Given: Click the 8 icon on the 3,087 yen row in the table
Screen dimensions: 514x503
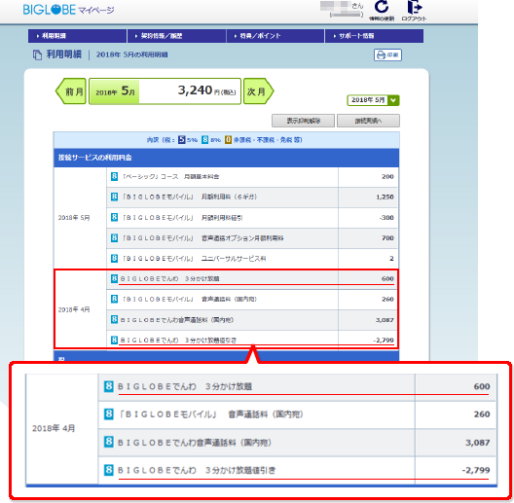Looking at the screenshot, I should click(114, 319).
